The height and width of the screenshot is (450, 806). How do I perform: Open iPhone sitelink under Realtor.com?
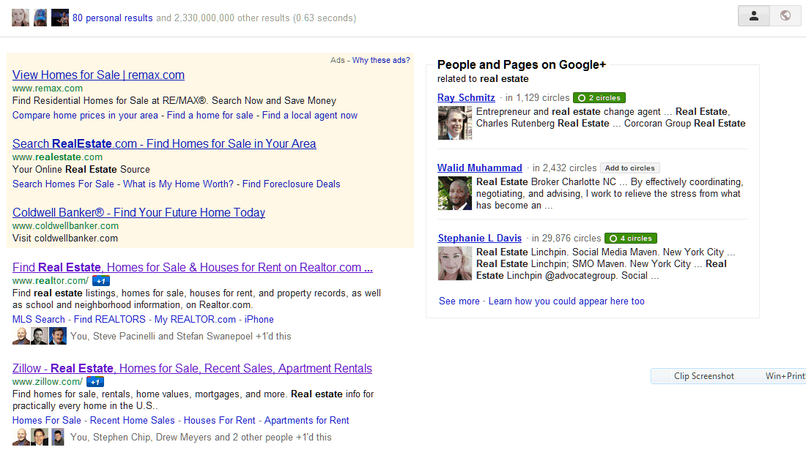pyautogui.click(x=259, y=319)
